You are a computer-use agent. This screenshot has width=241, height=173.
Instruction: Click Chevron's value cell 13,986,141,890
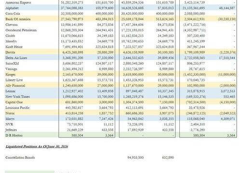tap(72, 25)
